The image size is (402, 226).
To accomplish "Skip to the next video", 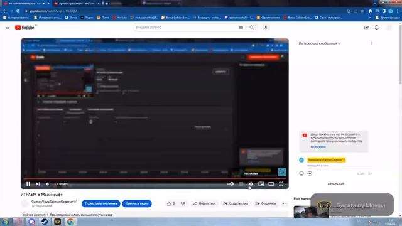I will (38, 184).
